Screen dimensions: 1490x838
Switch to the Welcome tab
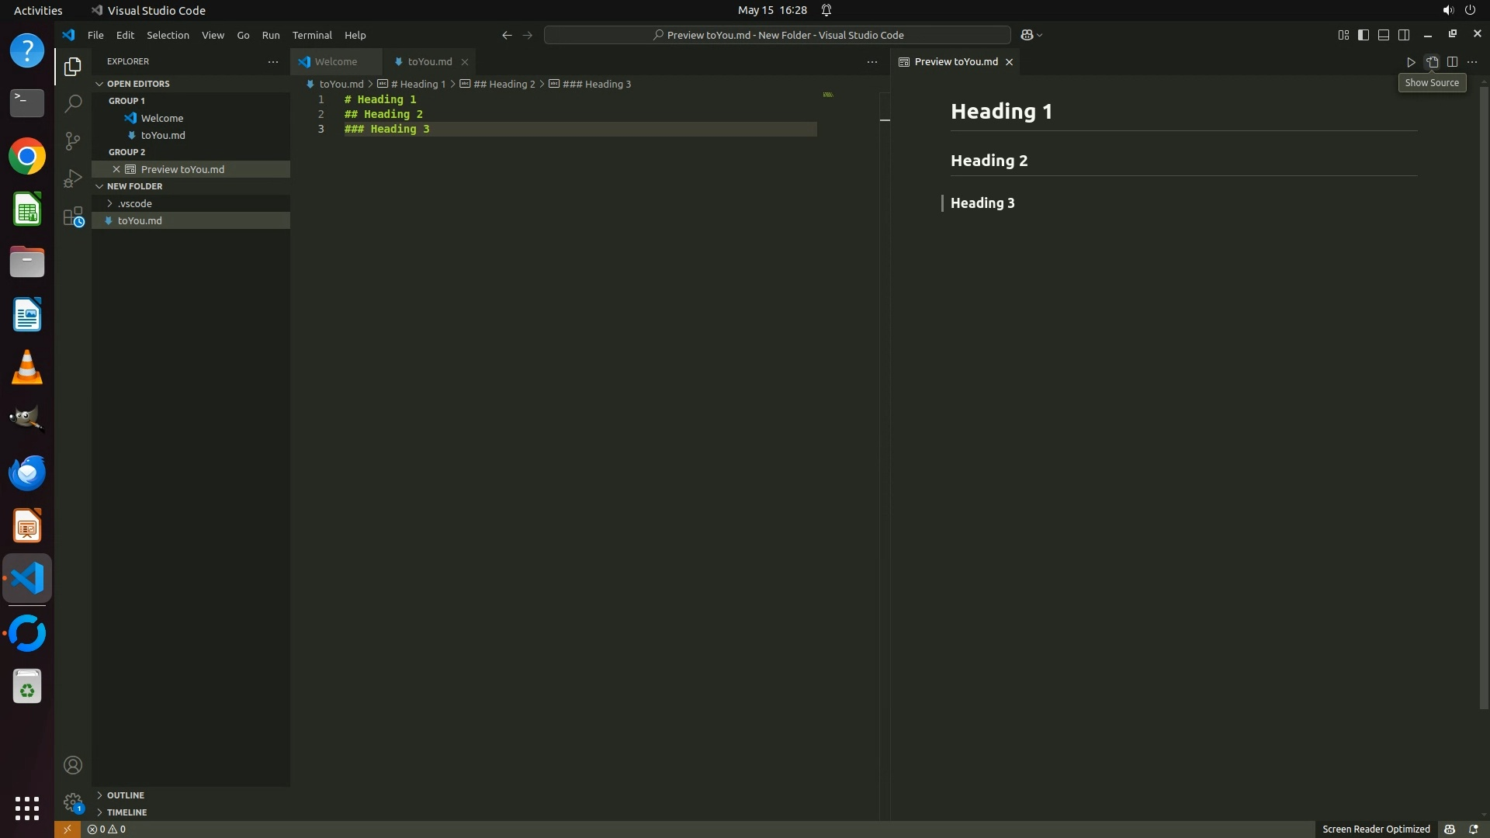click(335, 62)
